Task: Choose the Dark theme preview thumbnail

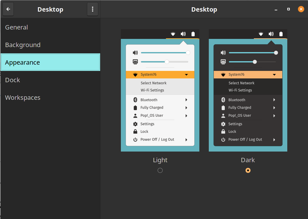Action: [x=248, y=90]
